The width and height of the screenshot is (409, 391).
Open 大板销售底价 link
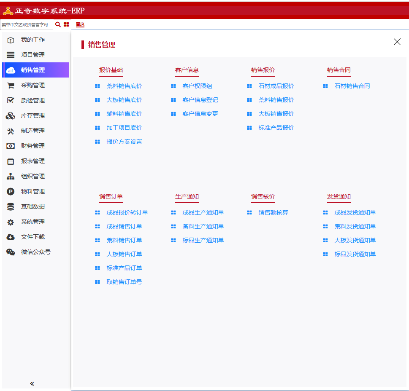pyautogui.click(x=124, y=100)
